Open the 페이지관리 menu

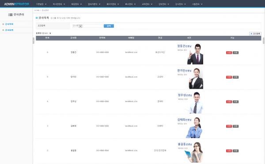coord(113,4)
